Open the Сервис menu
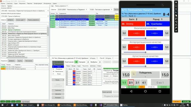The height and width of the screenshot is (107, 191). click(55, 4)
